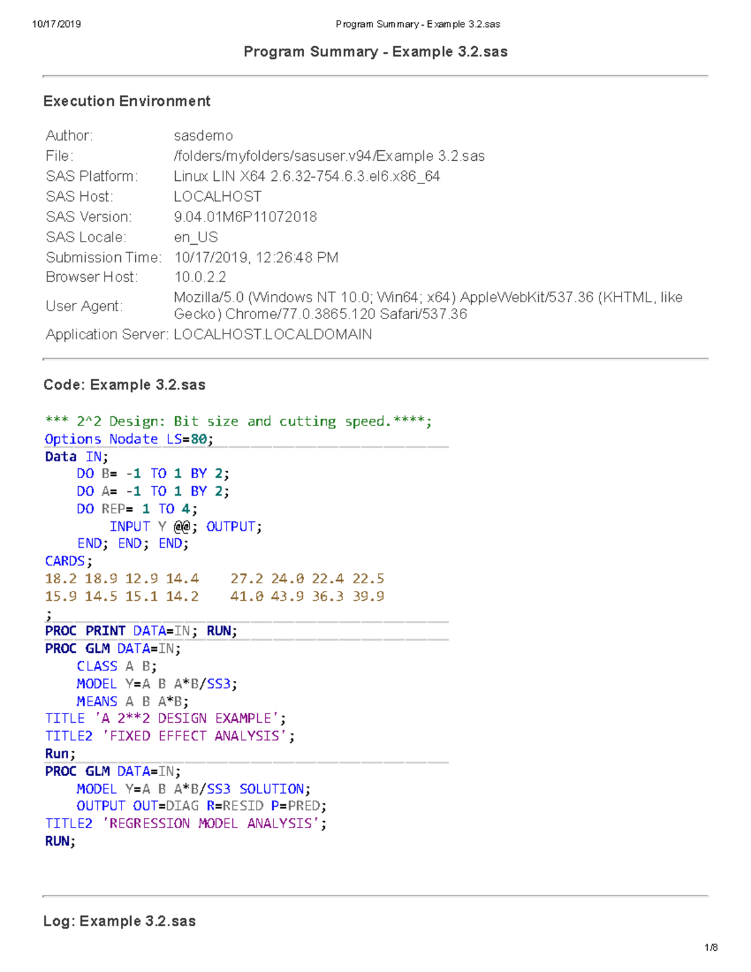Viewport: 751px width, 972px height.
Task: Click the 'MODEL Y=A B A*B/SS3;' line
Action: coord(157,684)
